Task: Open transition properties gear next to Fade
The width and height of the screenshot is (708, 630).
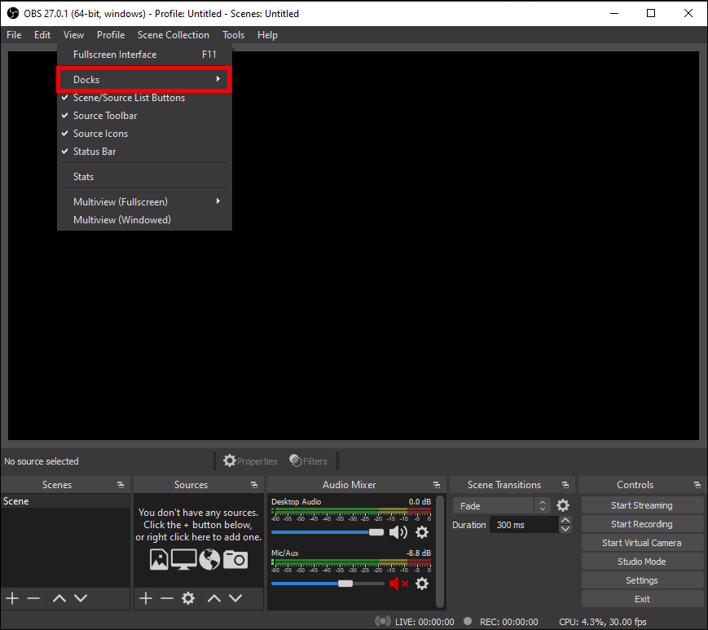Action: [x=563, y=505]
